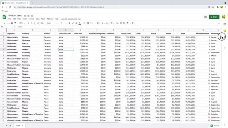Open the Edit menu
Image resolution: width=228 pixels, height=128 pixels.
(x=14, y=19)
